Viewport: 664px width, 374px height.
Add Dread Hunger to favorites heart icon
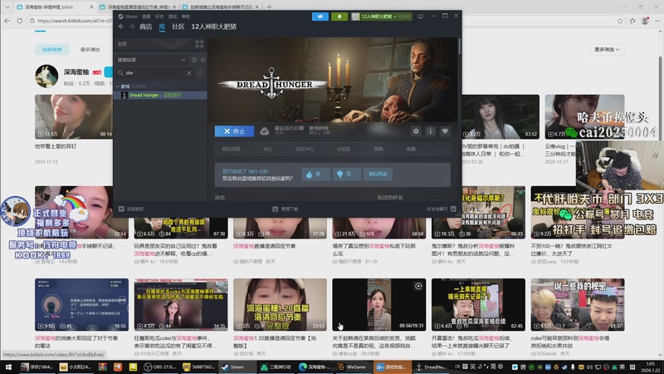pos(445,131)
